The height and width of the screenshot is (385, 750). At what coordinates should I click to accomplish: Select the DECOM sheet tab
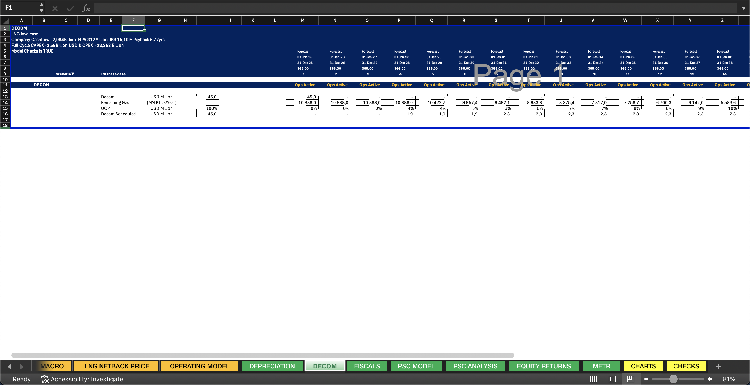325,366
